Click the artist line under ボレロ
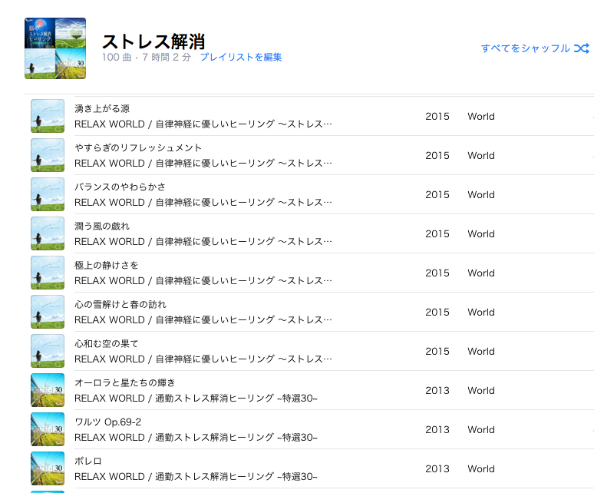Image resolution: width=594 pixels, height=493 pixels. (196, 477)
